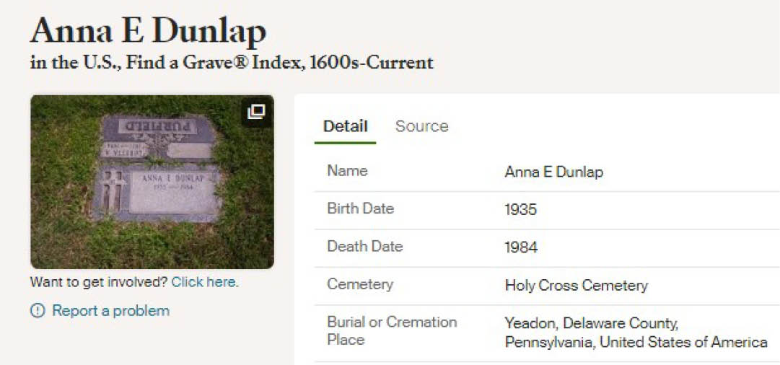Follow the "Click here" link
This screenshot has width=780, height=365.
[x=204, y=282]
